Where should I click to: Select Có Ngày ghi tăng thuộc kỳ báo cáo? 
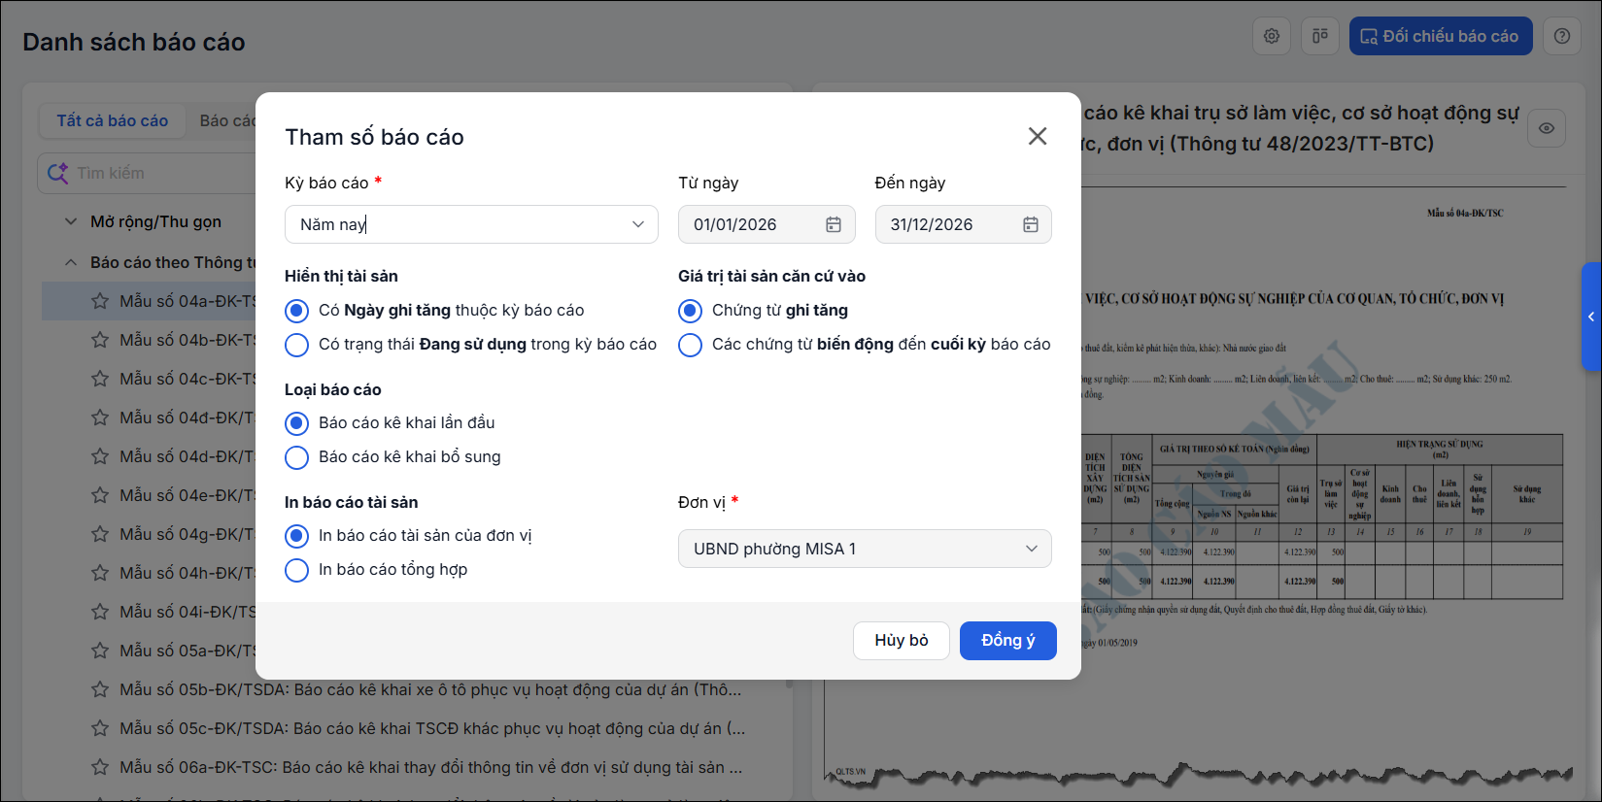tap(296, 311)
